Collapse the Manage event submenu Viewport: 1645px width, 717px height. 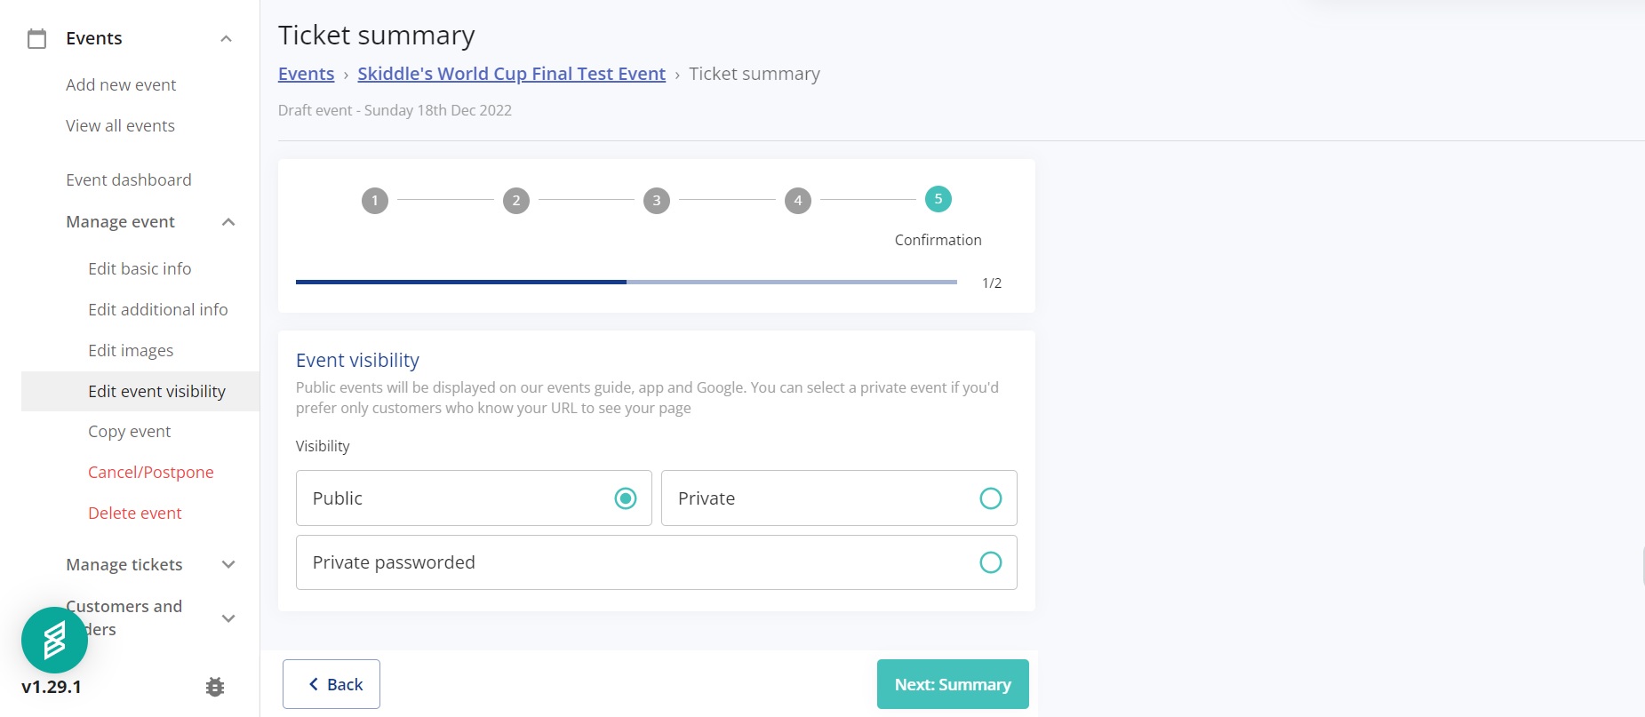point(228,222)
